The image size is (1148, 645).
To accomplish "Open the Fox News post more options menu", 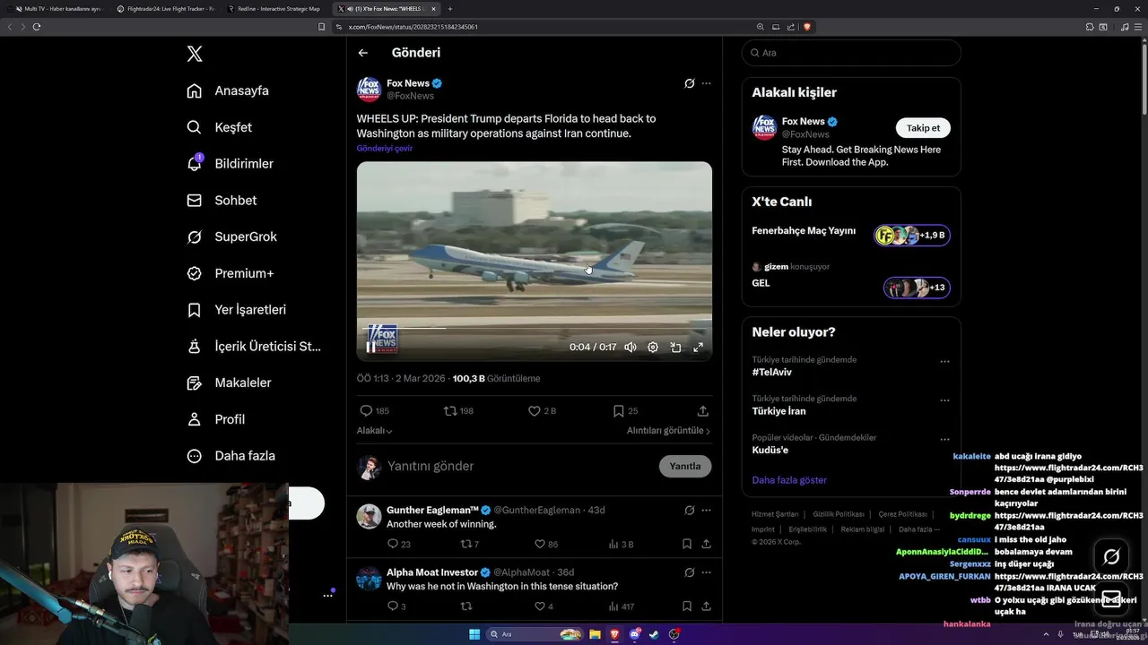I will tap(707, 83).
